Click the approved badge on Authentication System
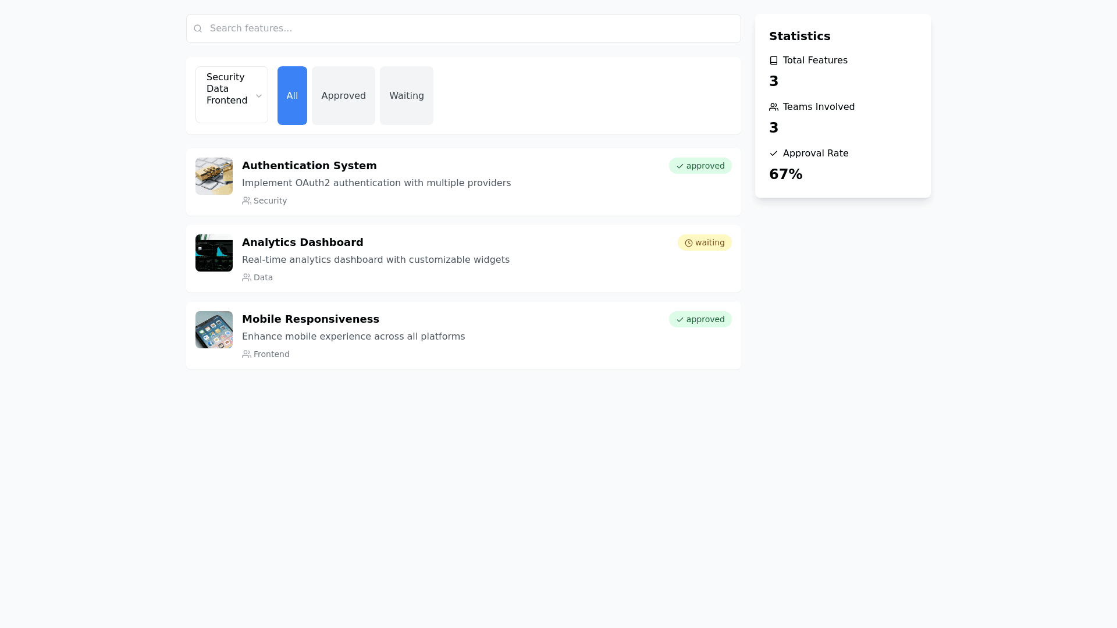Viewport: 1117px width, 628px height. [x=700, y=166]
